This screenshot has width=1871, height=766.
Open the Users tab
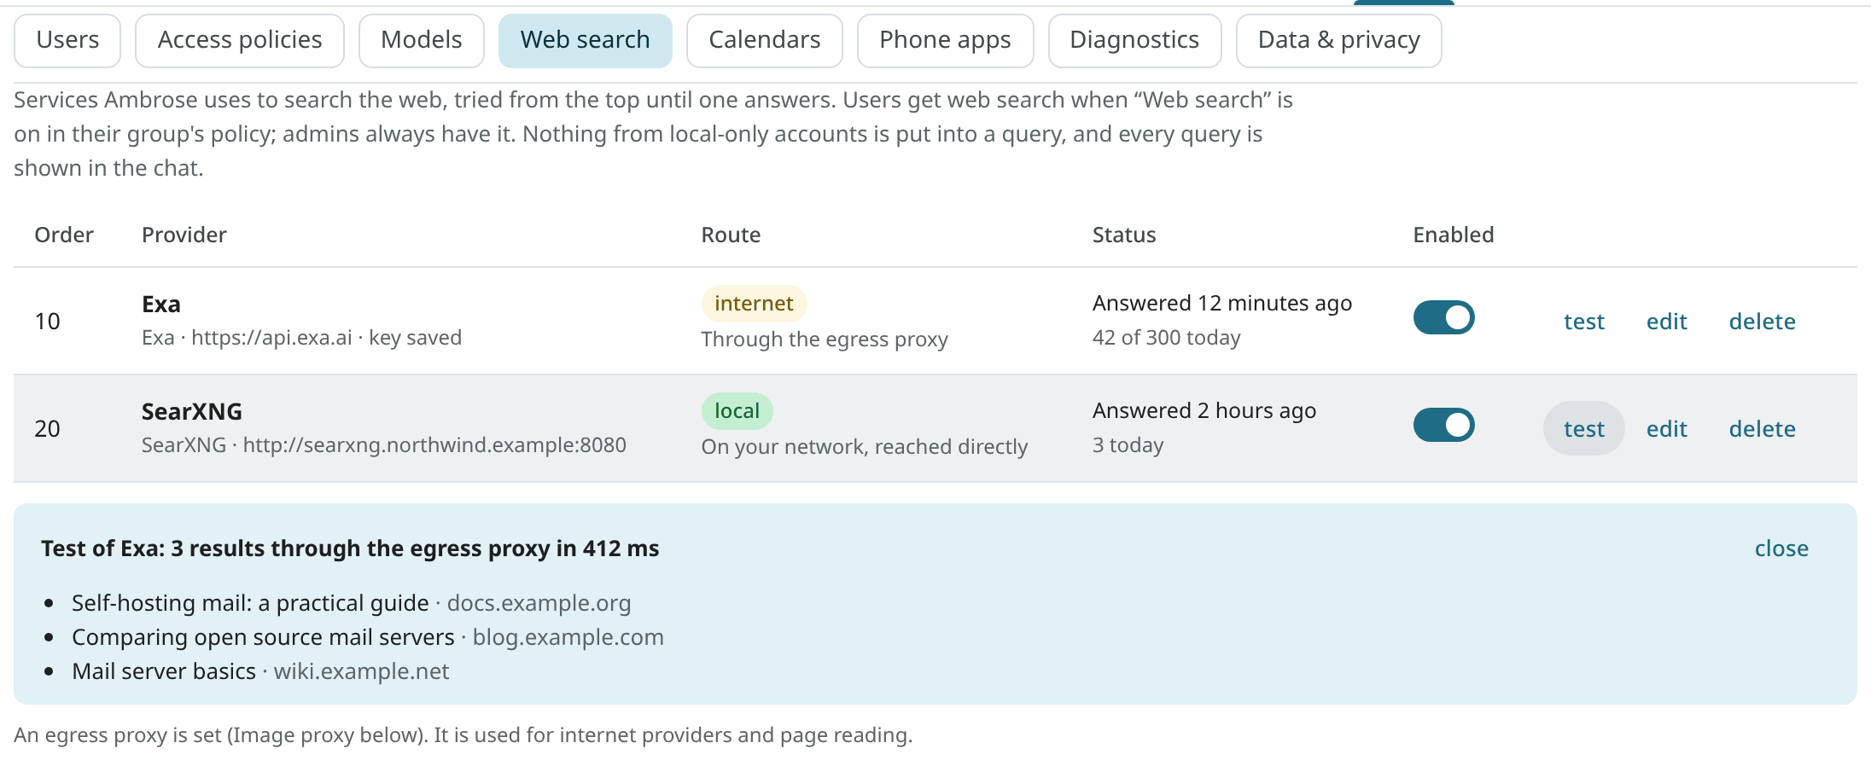67,40
